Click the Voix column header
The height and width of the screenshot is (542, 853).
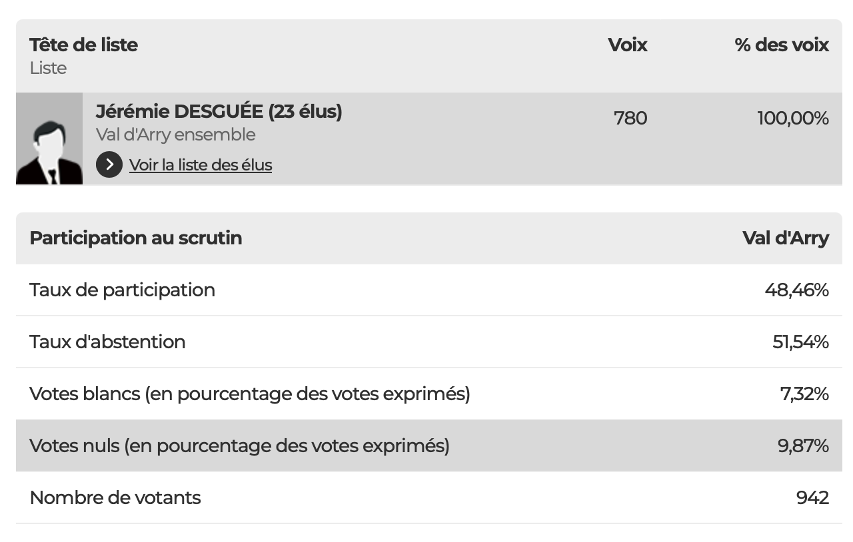click(x=627, y=45)
